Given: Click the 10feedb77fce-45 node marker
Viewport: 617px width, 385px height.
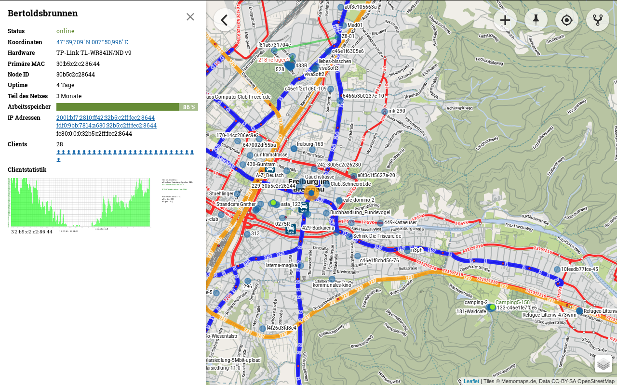Looking at the screenshot, I should pyautogui.click(x=557, y=269).
